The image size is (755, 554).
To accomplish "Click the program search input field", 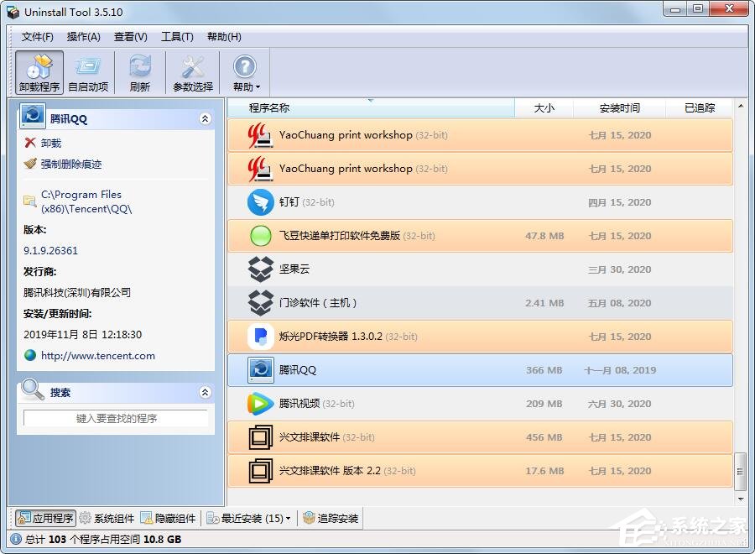I will point(115,416).
